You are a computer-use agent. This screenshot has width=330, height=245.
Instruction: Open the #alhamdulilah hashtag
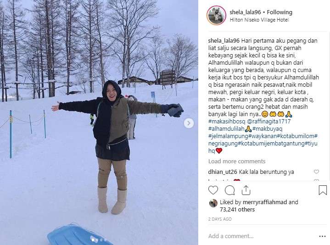point(226,128)
